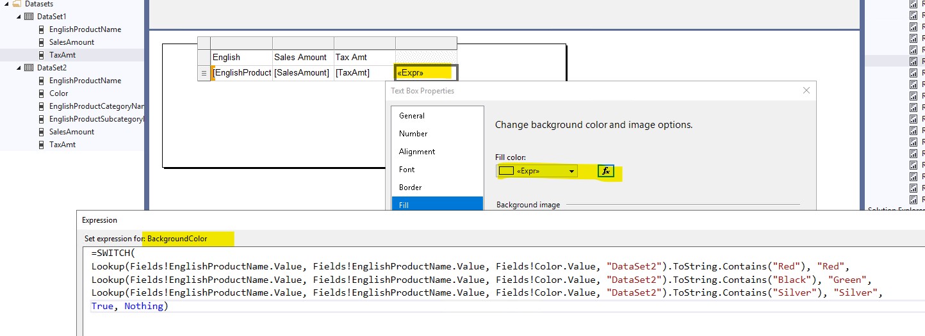
Task: Open the Border page in Text Box Properties
Action: pyautogui.click(x=438, y=188)
